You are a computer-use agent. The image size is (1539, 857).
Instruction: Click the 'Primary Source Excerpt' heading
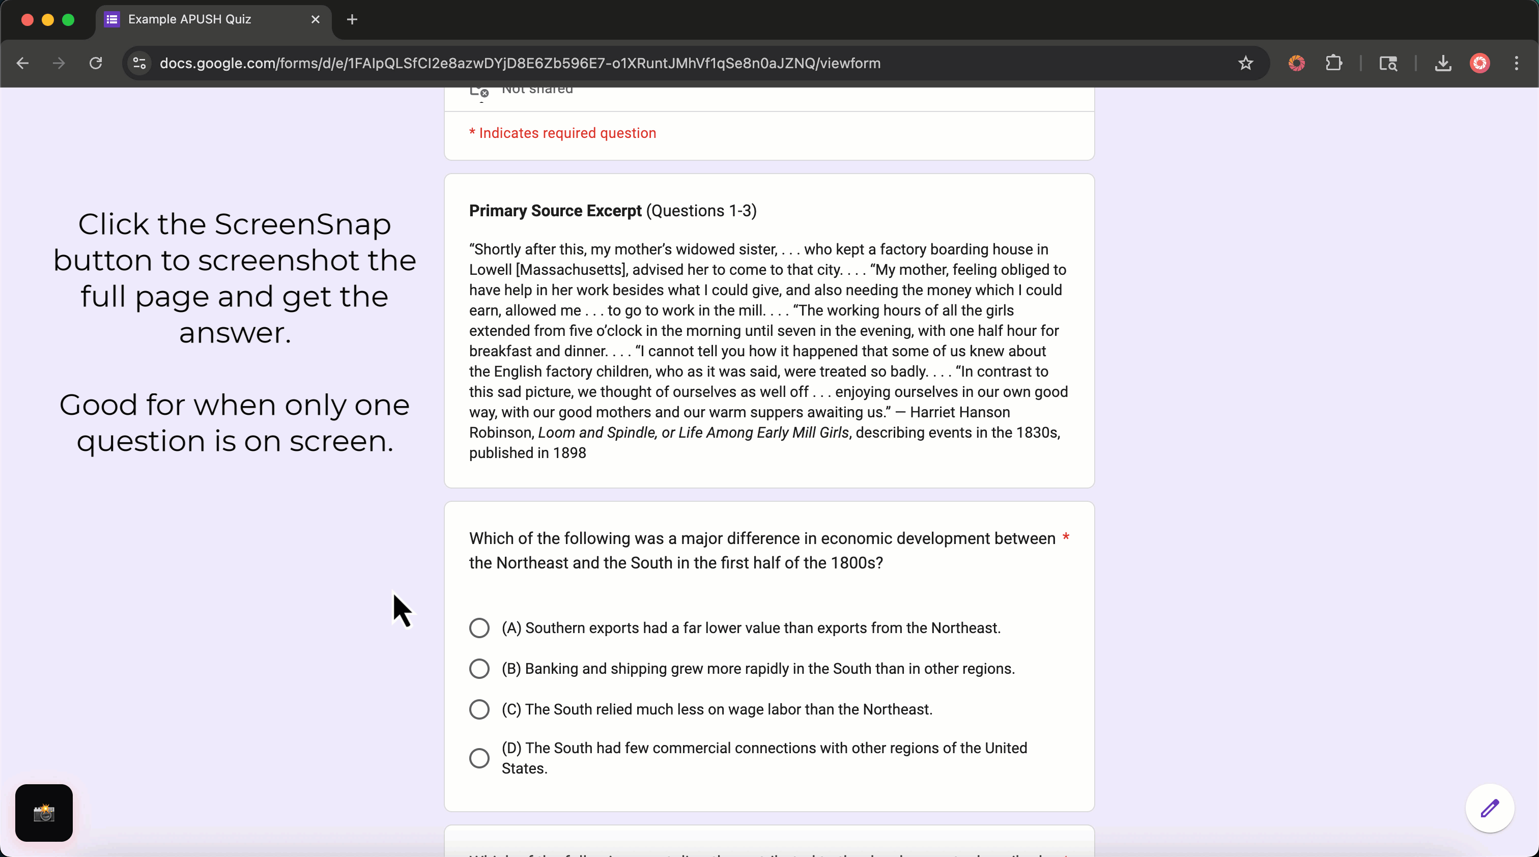[555, 211]
